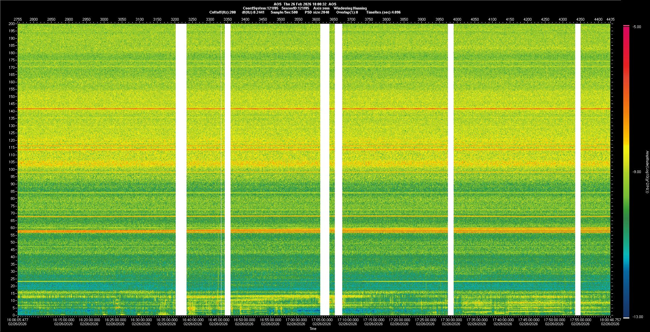Click the 18:00:46.757 end time label

click(x=610, y=320)
